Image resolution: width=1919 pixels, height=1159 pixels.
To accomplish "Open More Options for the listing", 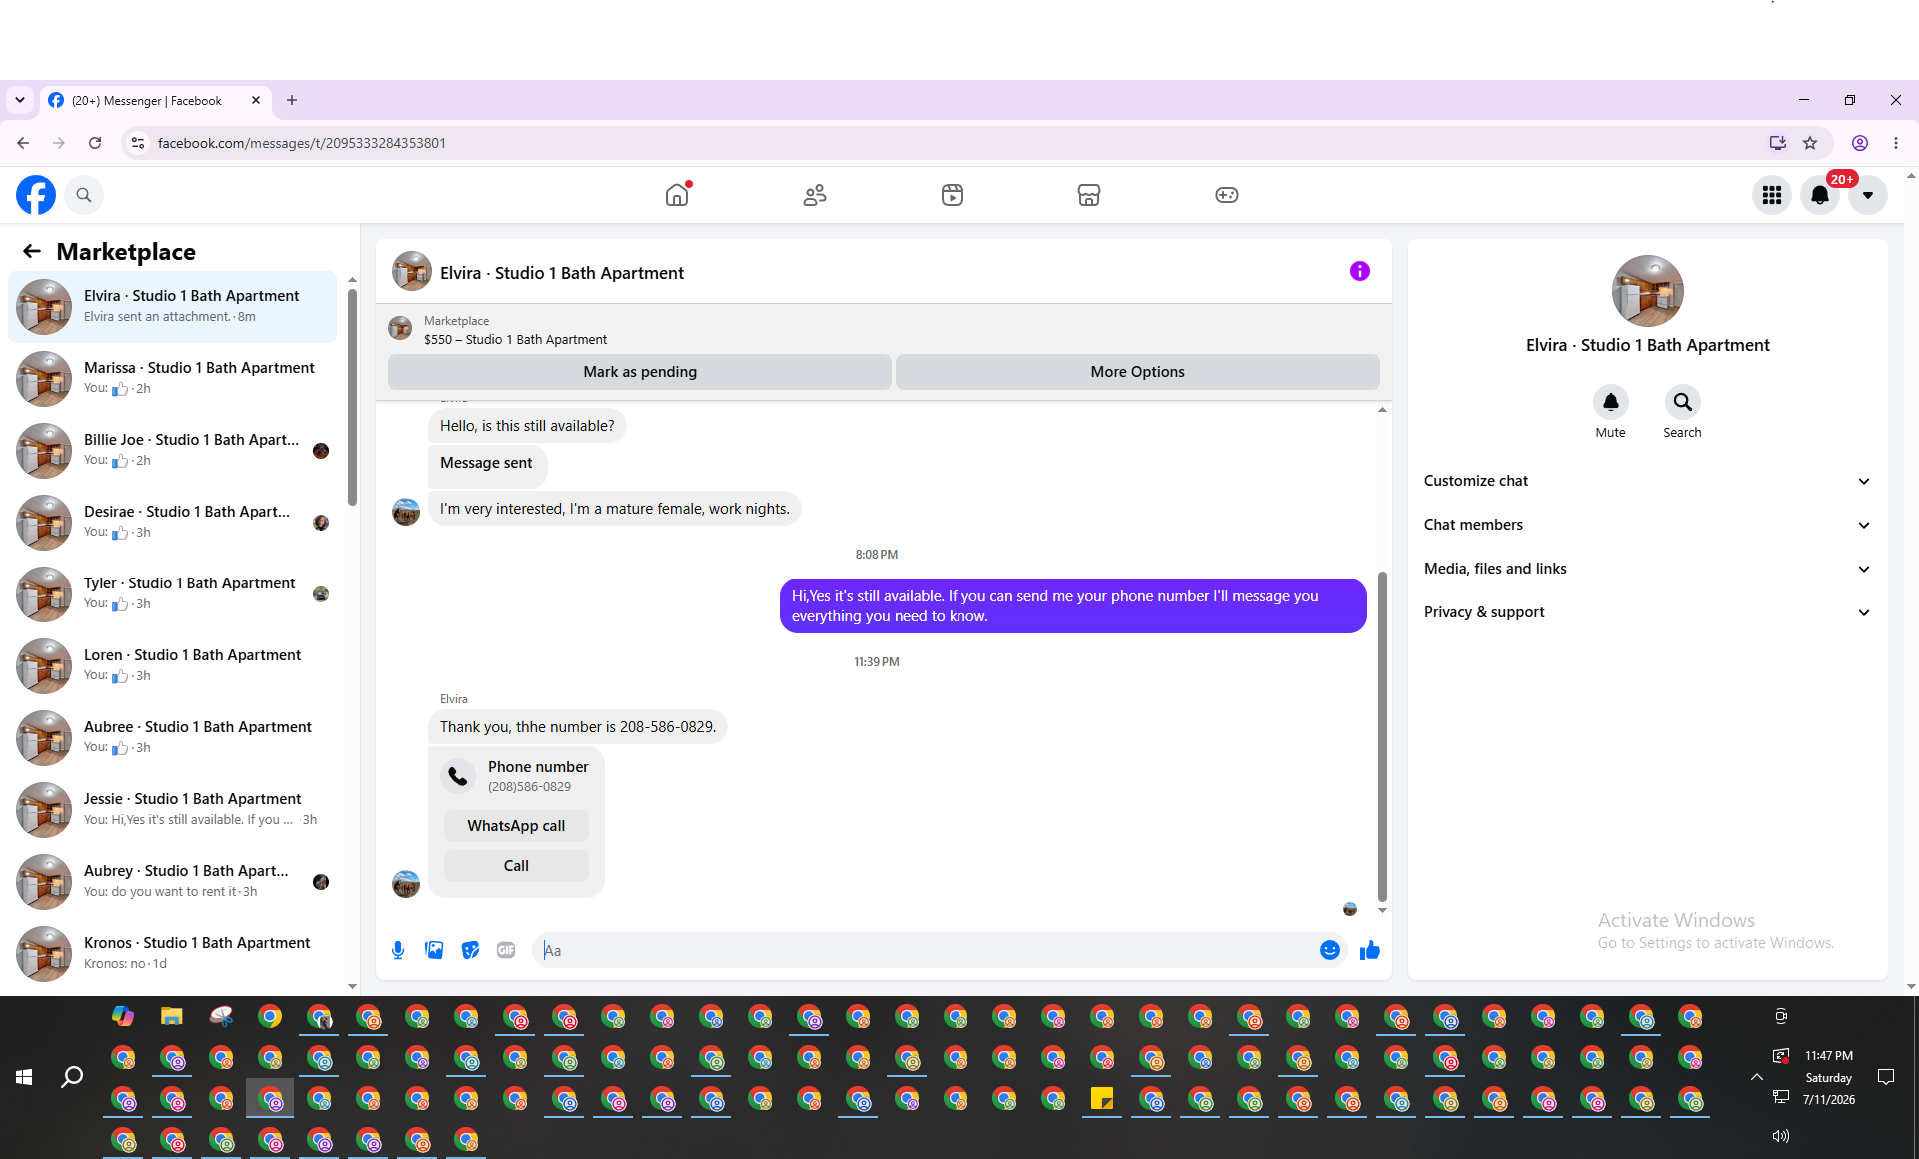I will [1137, 372].
